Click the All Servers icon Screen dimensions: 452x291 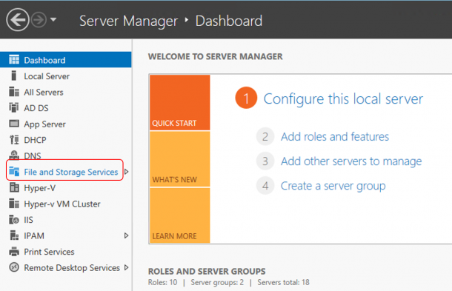click(14, 92)
